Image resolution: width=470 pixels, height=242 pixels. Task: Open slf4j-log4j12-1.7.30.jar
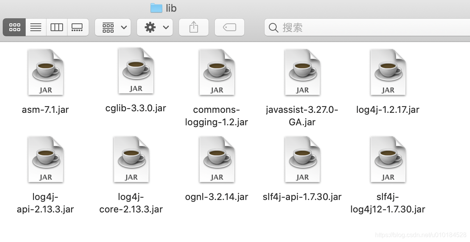tap(388, 159)
